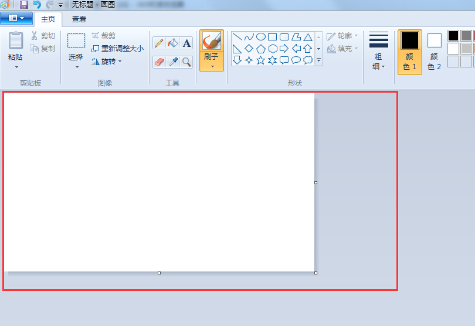Choose the Triangle shape
This screenshot has width=475, height=326.
pyautogui.click(x=308, y=37)
